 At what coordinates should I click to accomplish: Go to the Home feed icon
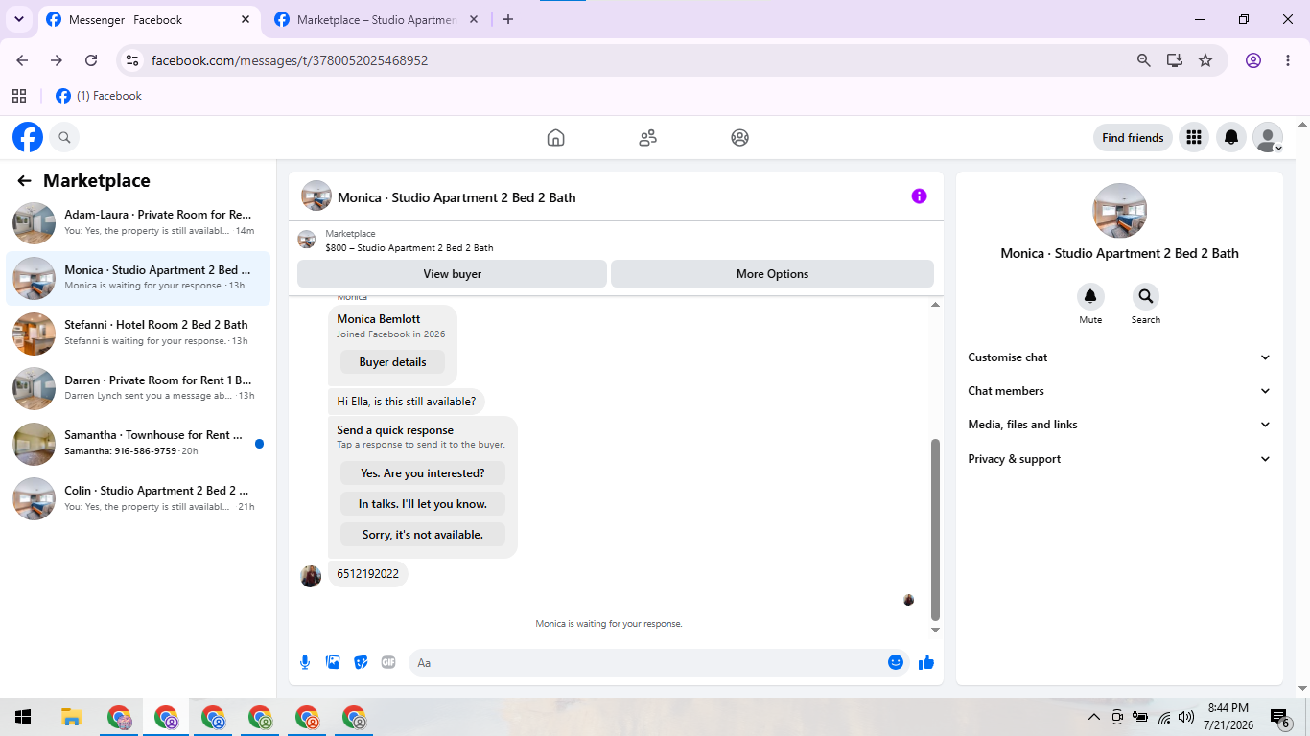(x=555, y=137)
